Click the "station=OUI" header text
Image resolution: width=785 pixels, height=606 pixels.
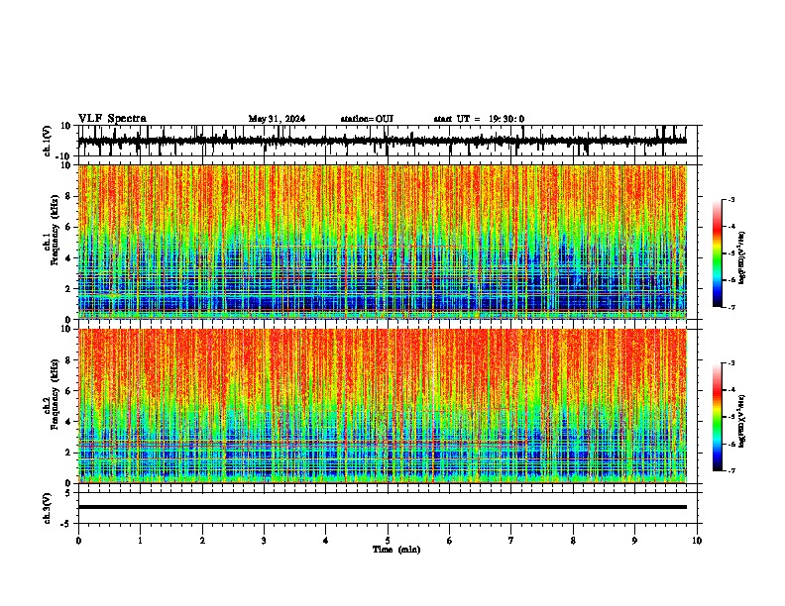[x=367, y=119]
